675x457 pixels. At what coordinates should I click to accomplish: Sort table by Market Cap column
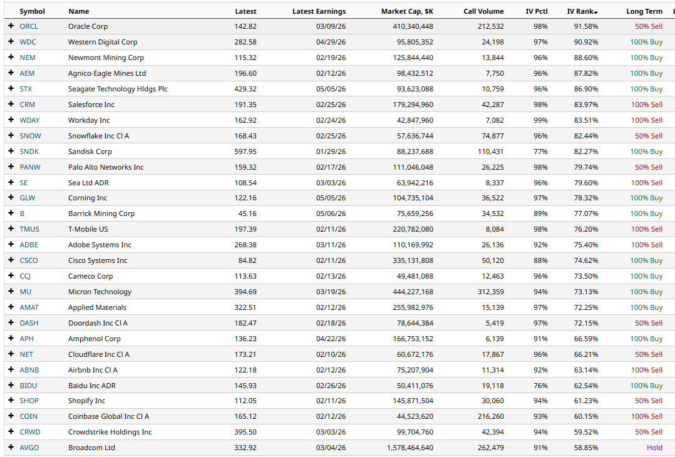[407, 11]
